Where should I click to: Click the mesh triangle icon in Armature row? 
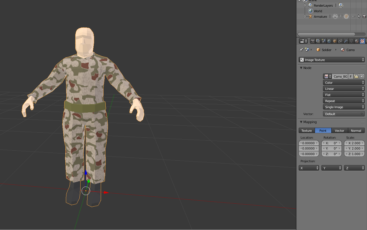coord(346,17)
